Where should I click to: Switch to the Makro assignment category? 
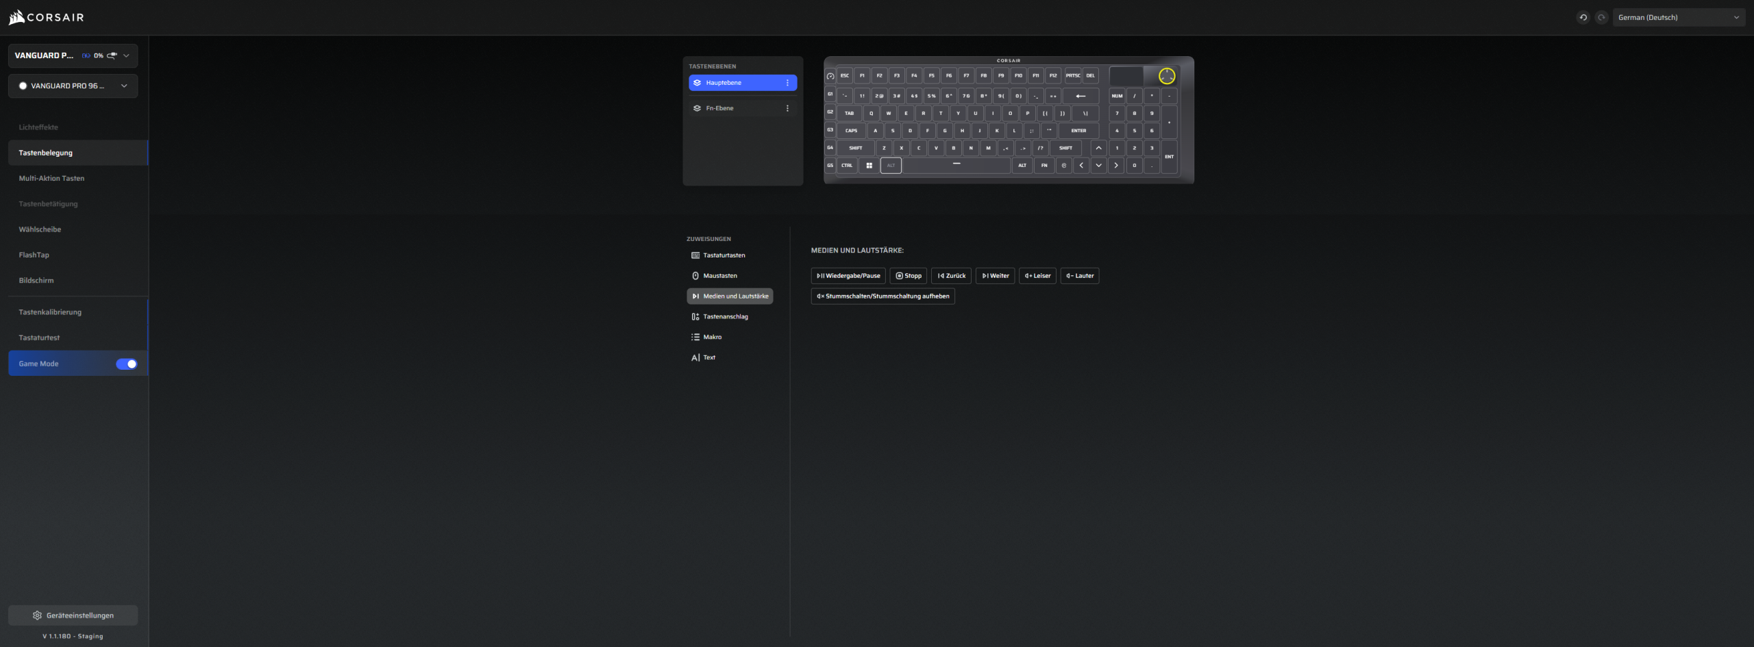click(x=712, y=337)
